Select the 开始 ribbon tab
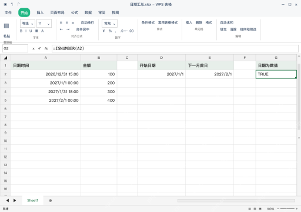301x212 pixels. pos(24,12)
